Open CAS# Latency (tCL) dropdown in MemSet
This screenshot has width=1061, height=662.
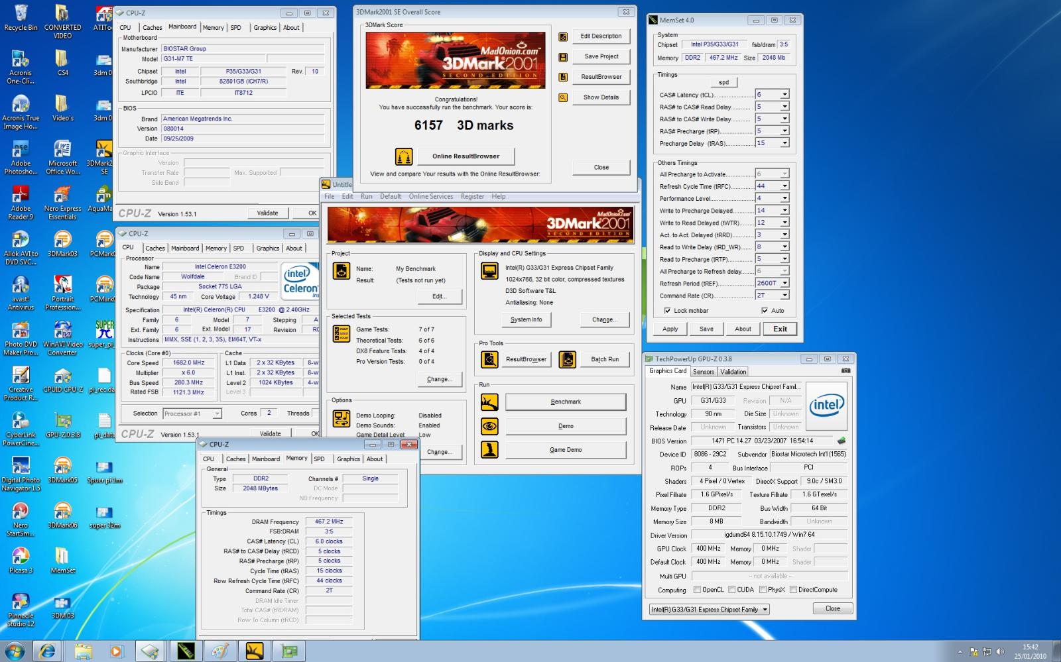(784, 95)
